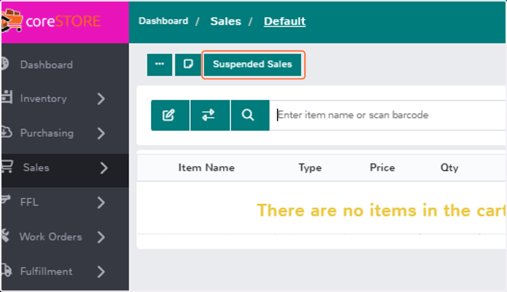Viewport: 507px width, 292px height.
Task: Click the Price column header
Action: pos(382,168)
